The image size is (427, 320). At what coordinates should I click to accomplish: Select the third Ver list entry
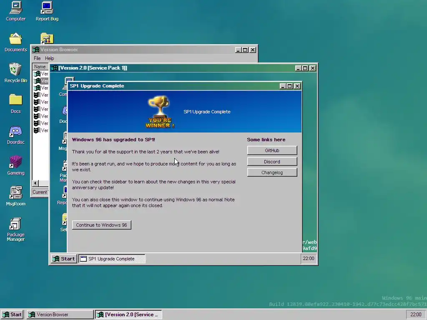(41, 88)
